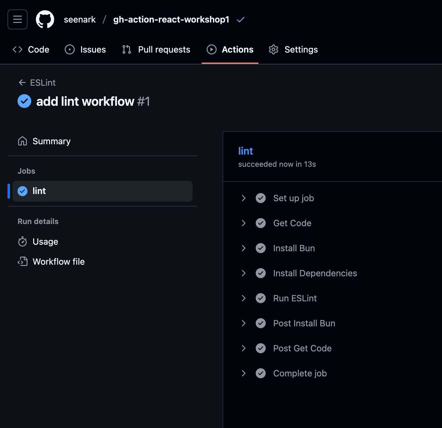Expand the Install Dependencies step
The height and width of the screenshot is (428, 442).
[244, 273]
